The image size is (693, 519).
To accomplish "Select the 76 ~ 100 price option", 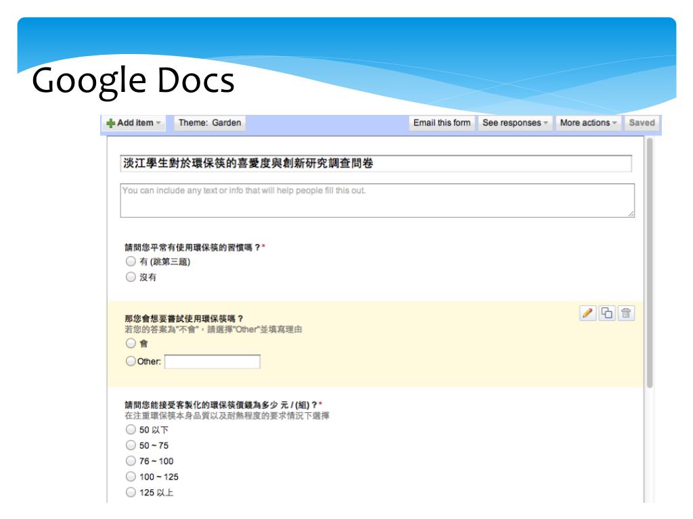I will pos(131,461).
